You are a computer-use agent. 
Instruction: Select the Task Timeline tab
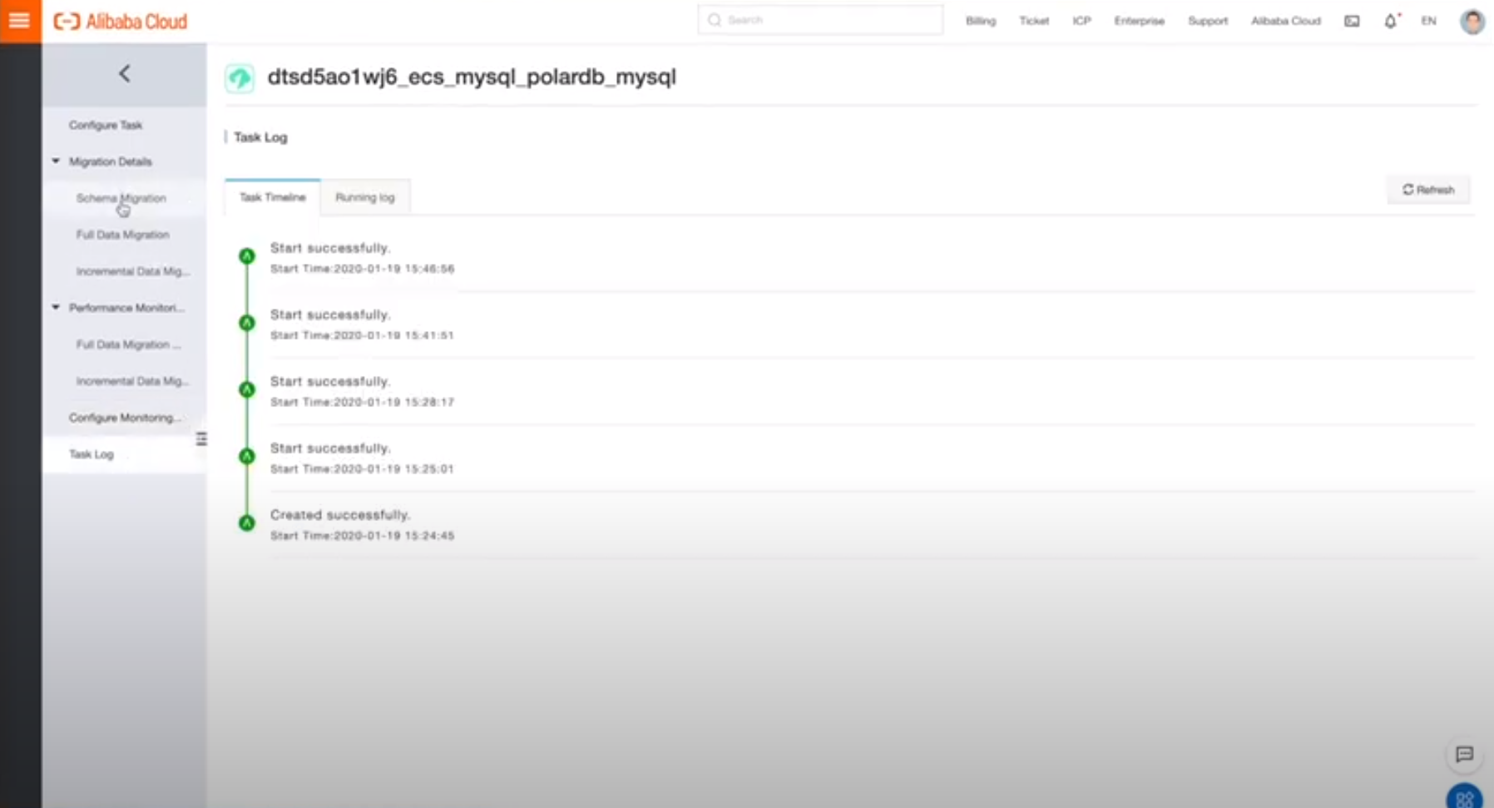[272, 197]
